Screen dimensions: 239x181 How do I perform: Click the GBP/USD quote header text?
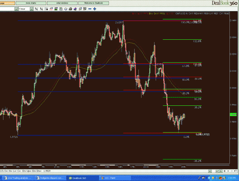[202, 13]
